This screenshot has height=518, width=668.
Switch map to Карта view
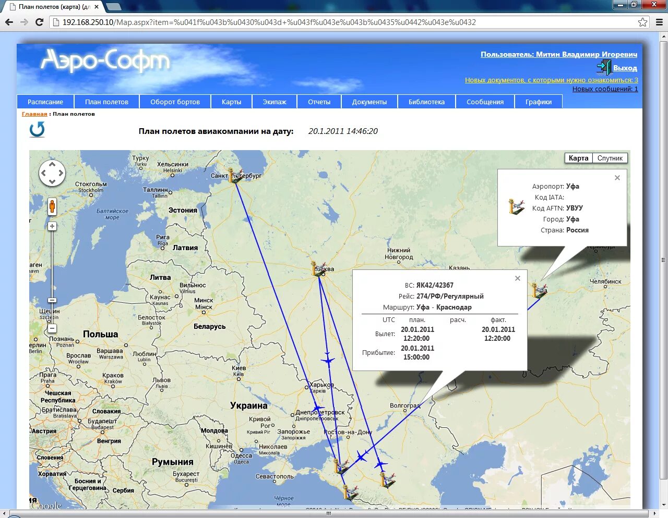pyautogui.click(x=578, y=158)
